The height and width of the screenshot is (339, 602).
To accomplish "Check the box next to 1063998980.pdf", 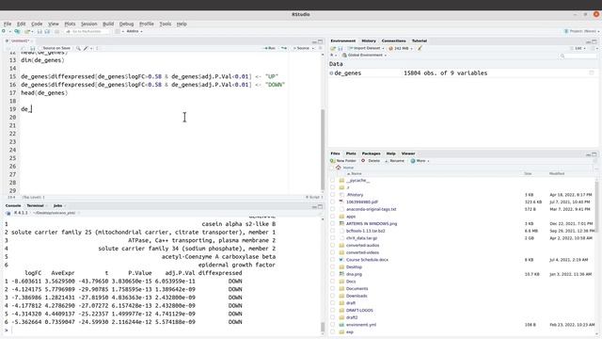I will click(332, 202).
